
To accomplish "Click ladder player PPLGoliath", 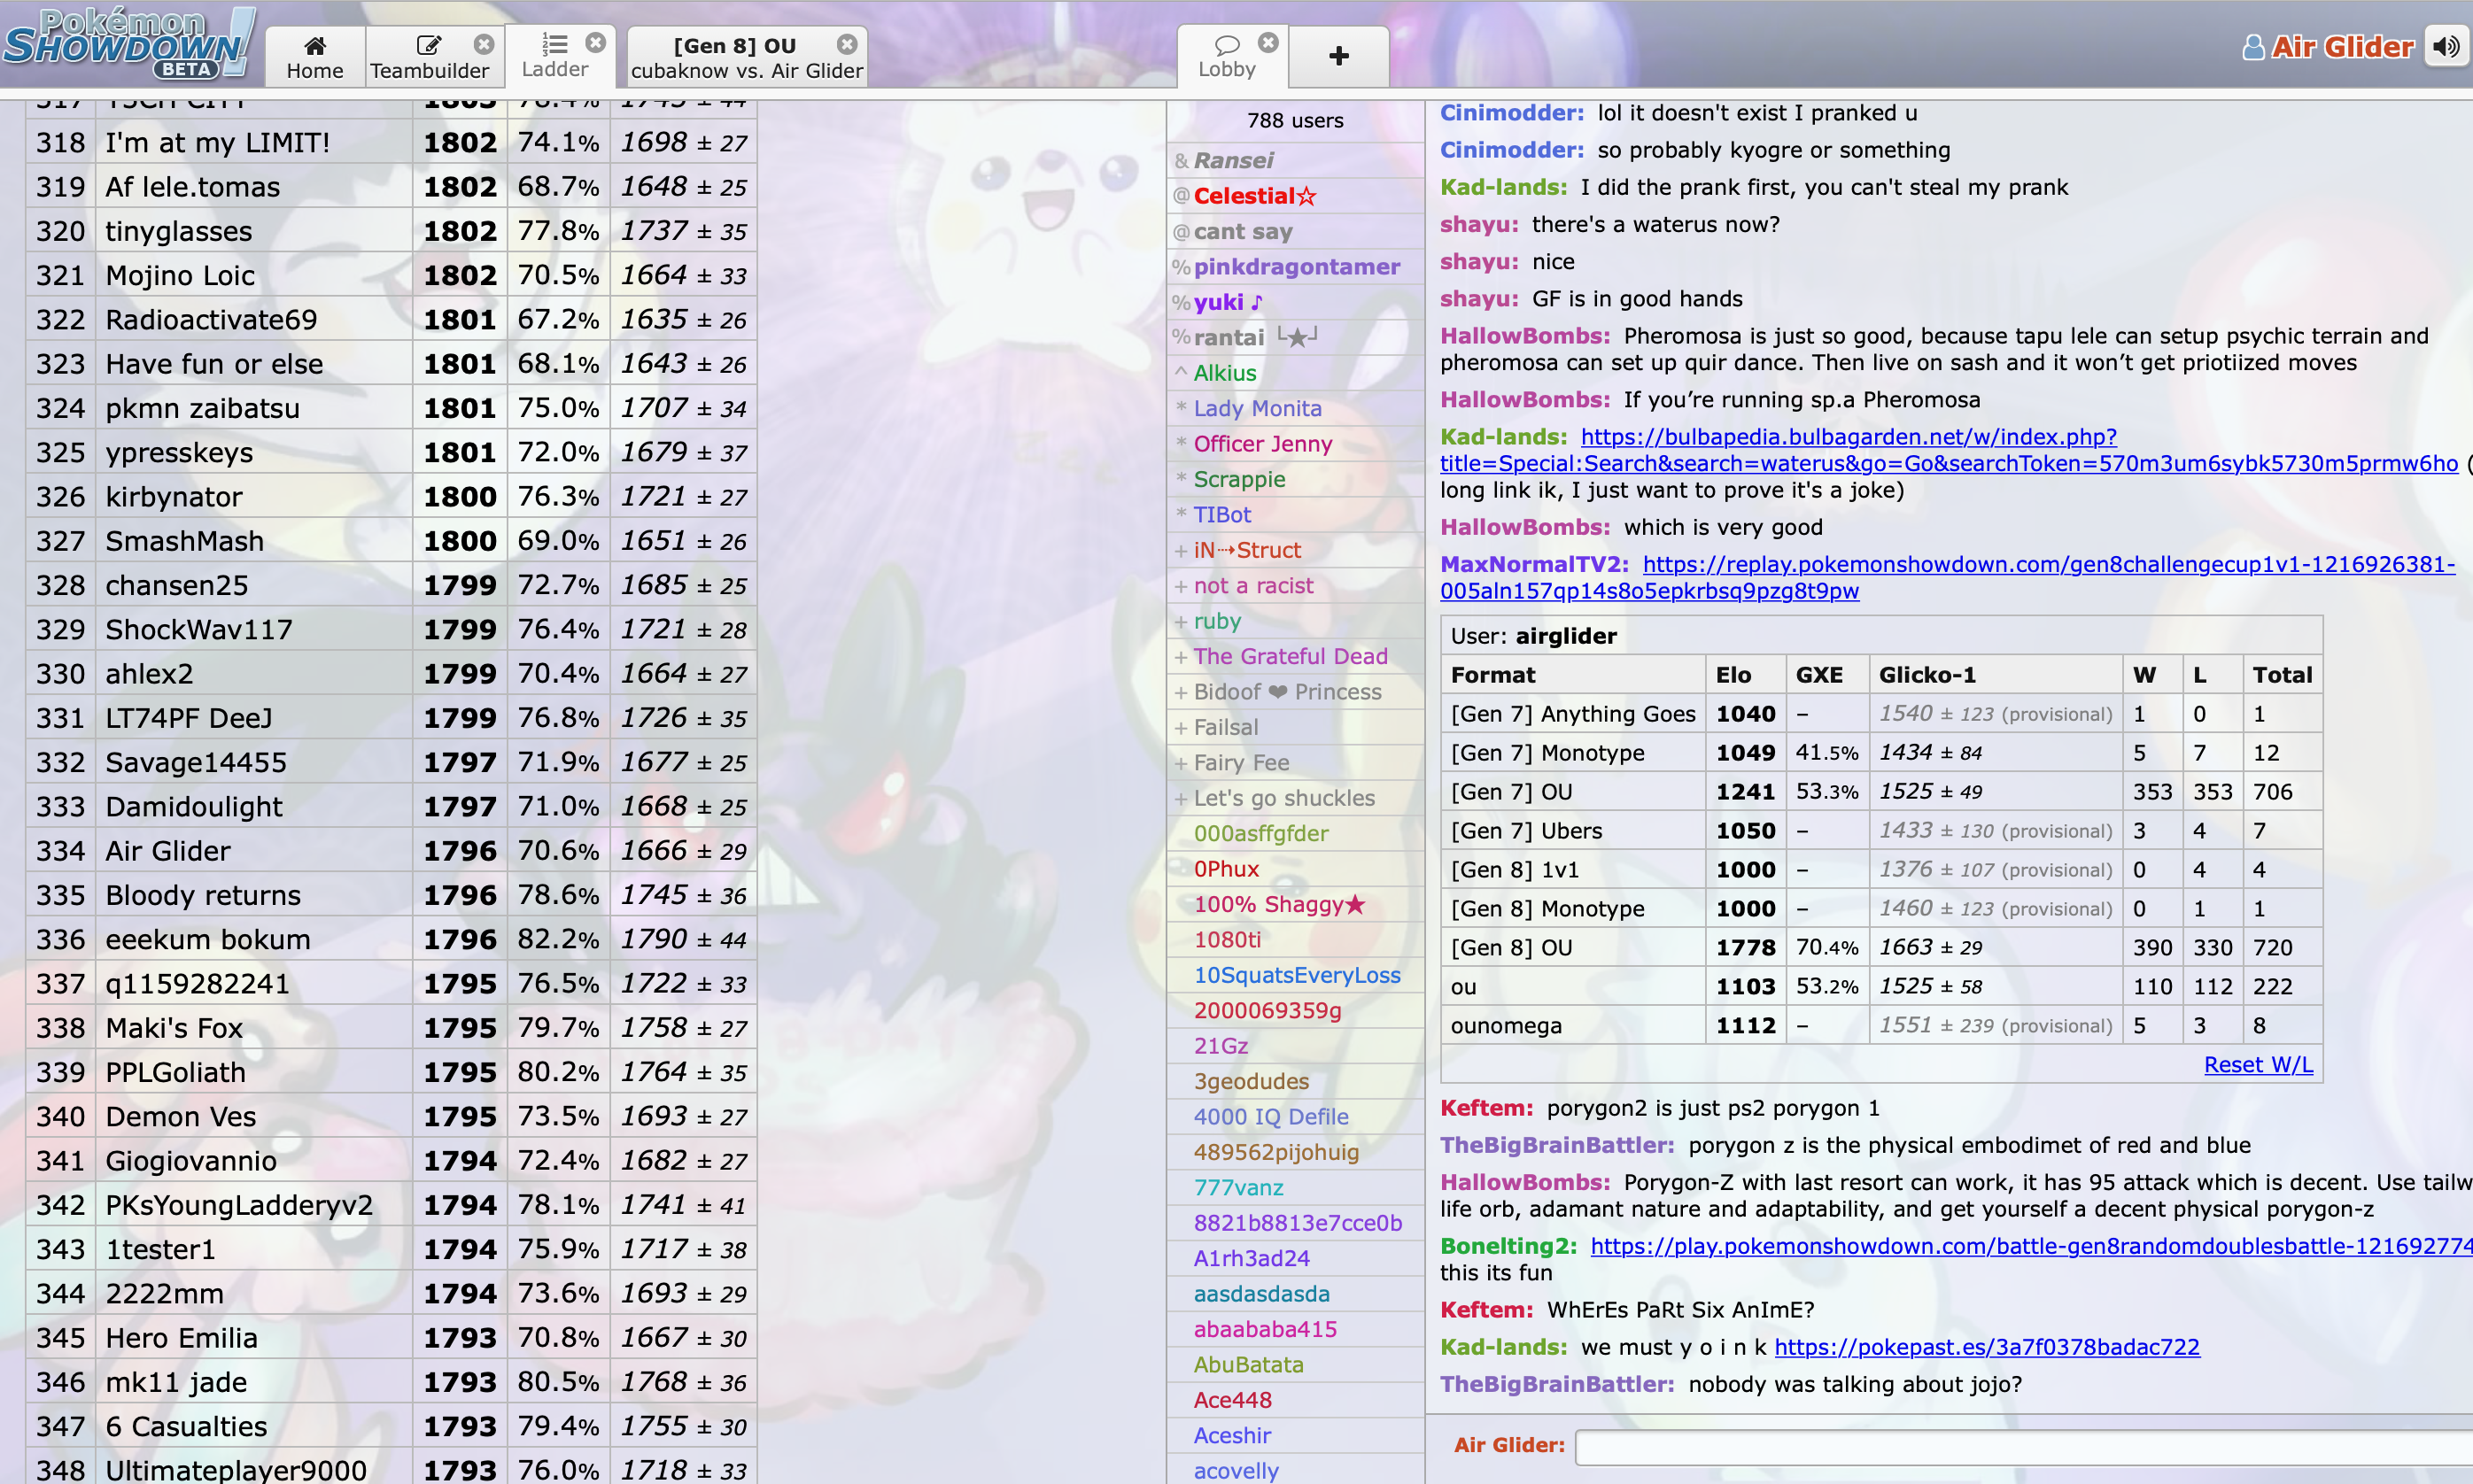I will pos(176,1072).
